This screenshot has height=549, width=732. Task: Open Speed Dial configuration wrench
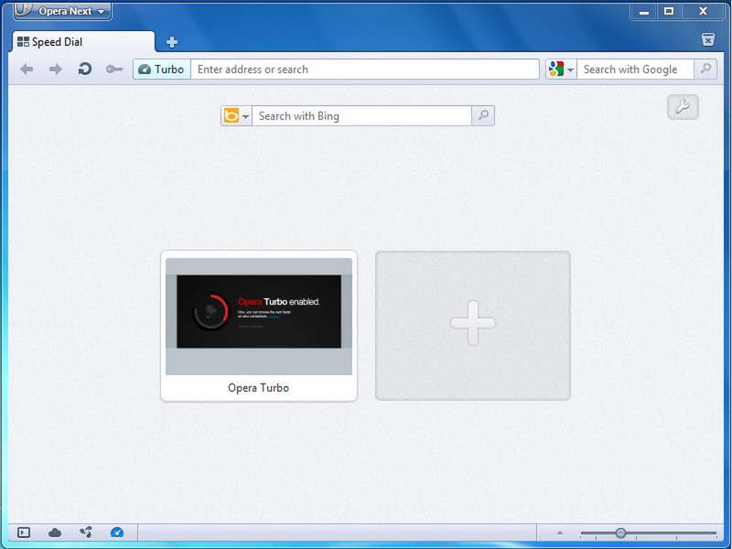[683, 107]
